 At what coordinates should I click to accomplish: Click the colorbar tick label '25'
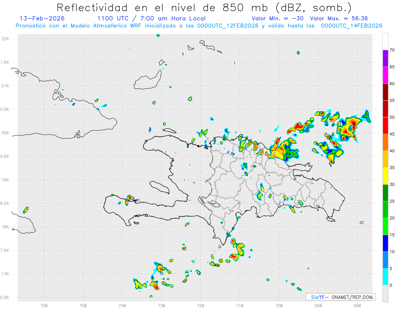click(392, 201)
